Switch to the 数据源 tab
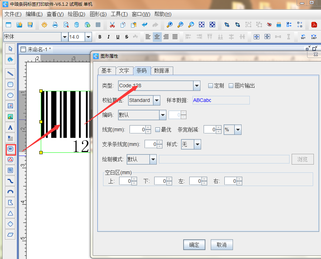 pyautogui.click(x=161, y=71)
